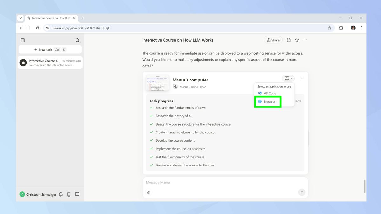Viewport: 381px width, 214px height.
Task: Open the application selector dropdown
Action: [288, 78]
